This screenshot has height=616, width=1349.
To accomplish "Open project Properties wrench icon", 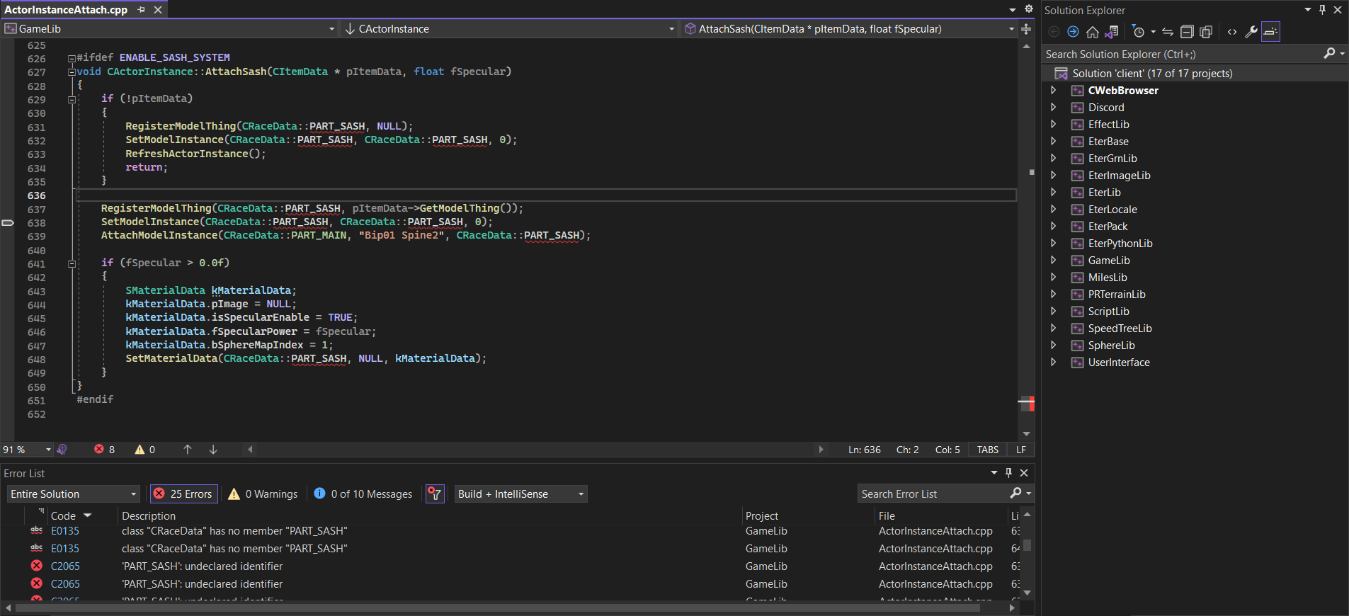I will pos(1251,32).
